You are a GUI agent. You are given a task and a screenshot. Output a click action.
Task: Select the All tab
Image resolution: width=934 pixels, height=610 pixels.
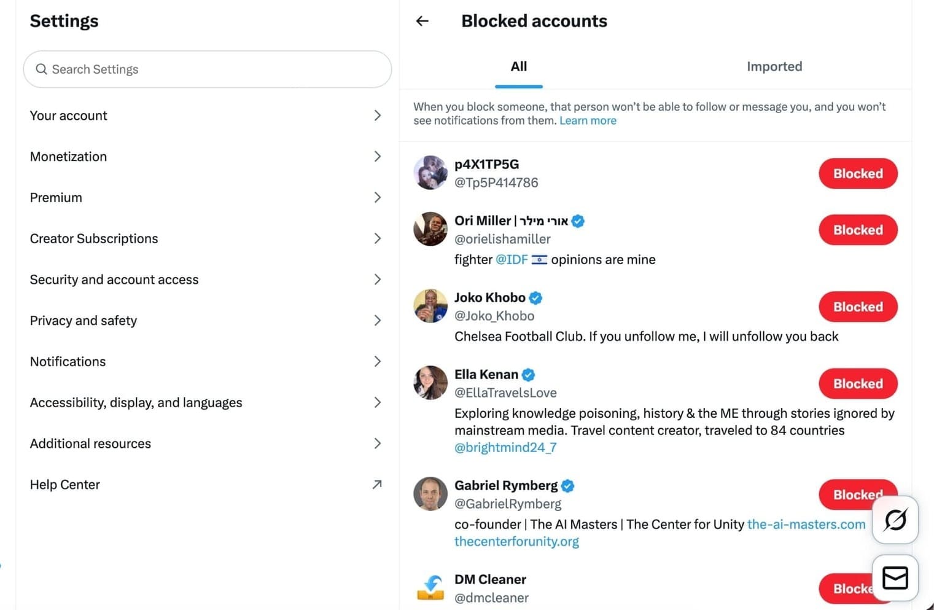tap(518, 66)
